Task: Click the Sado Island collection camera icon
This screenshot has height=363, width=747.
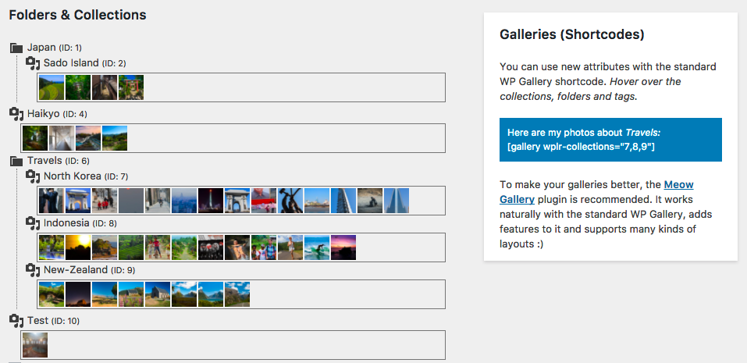Action: coord(33,63)
